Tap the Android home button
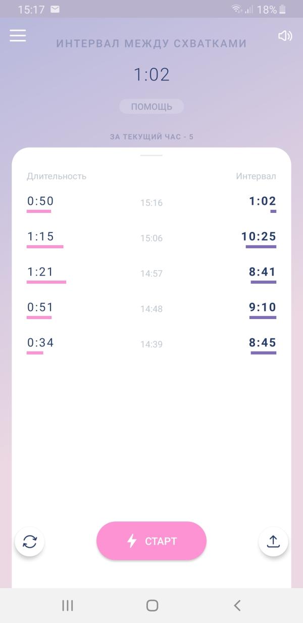 tap(152, 605)
